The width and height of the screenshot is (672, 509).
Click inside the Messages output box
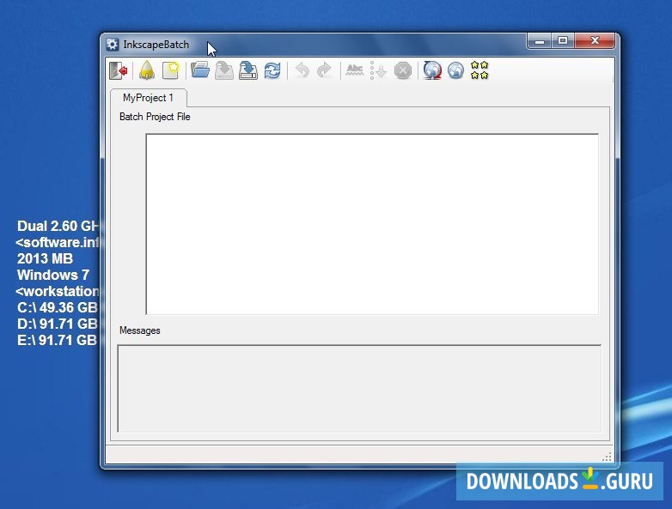(359, 388)
